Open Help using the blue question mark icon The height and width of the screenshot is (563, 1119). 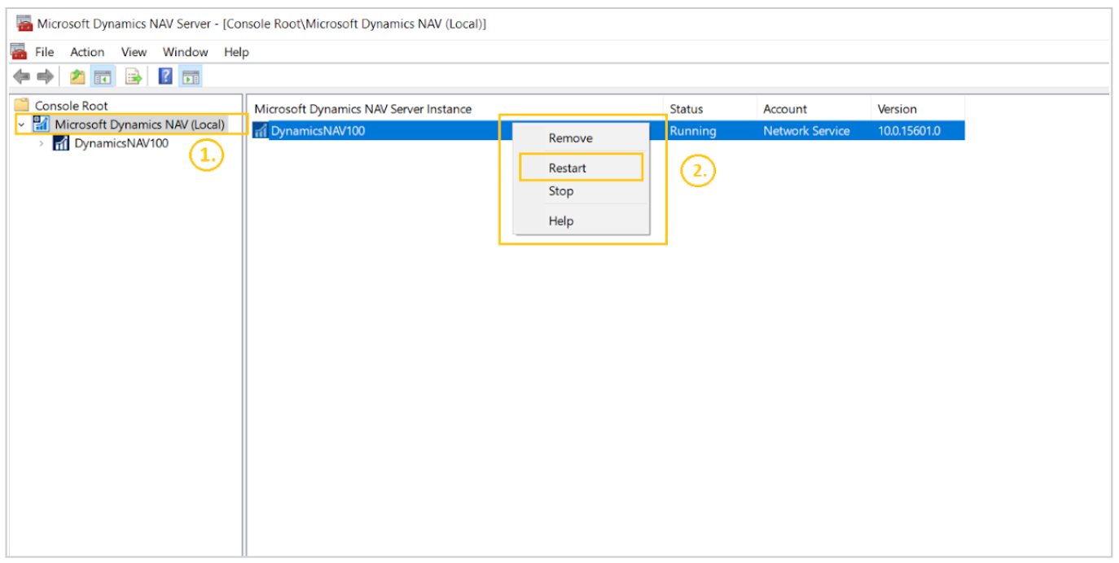point(164,76)
